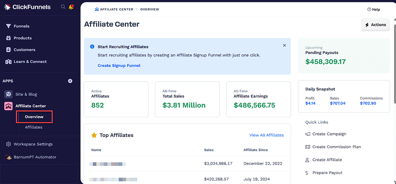Click the info icon in recruiting banner
This screenshot has width=396, height=184.
[x=92, y=47]
